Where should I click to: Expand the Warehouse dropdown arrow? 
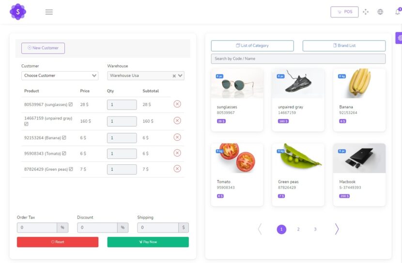coord(180,75)
